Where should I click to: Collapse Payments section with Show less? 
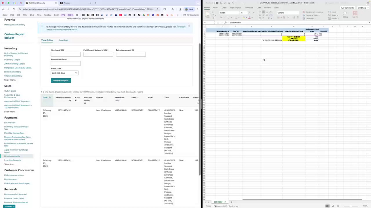[x=10, y=164]
